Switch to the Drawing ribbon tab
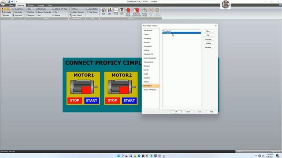282x158 pixels. point(21,5)
